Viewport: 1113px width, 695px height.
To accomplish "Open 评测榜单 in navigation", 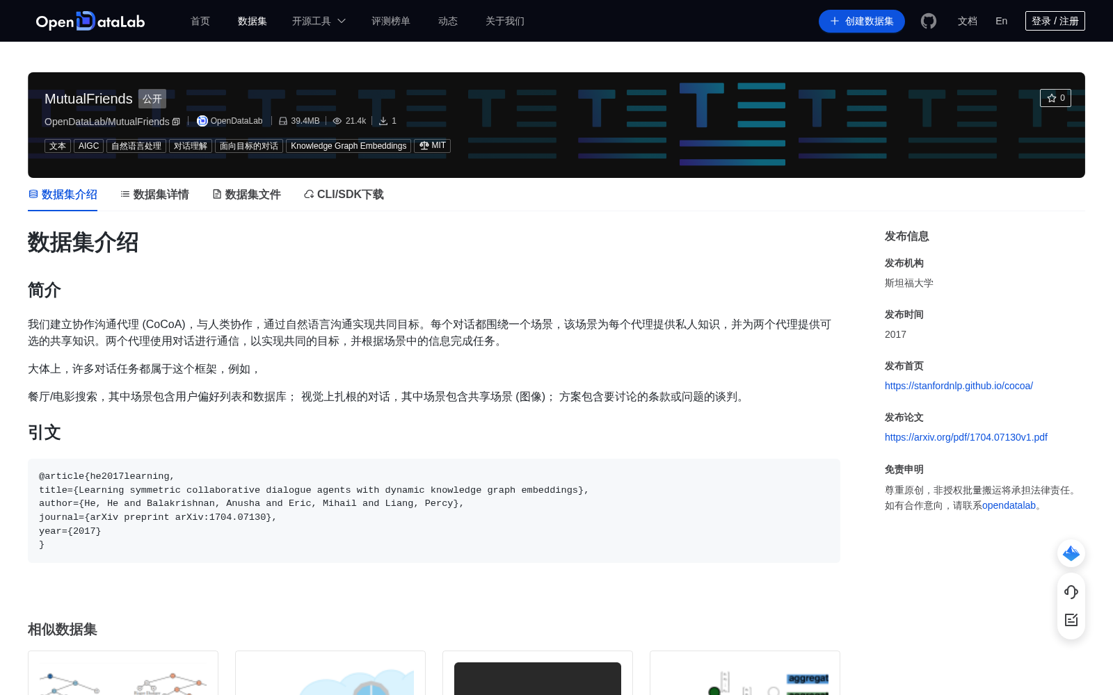I will [x=391, y=21].
